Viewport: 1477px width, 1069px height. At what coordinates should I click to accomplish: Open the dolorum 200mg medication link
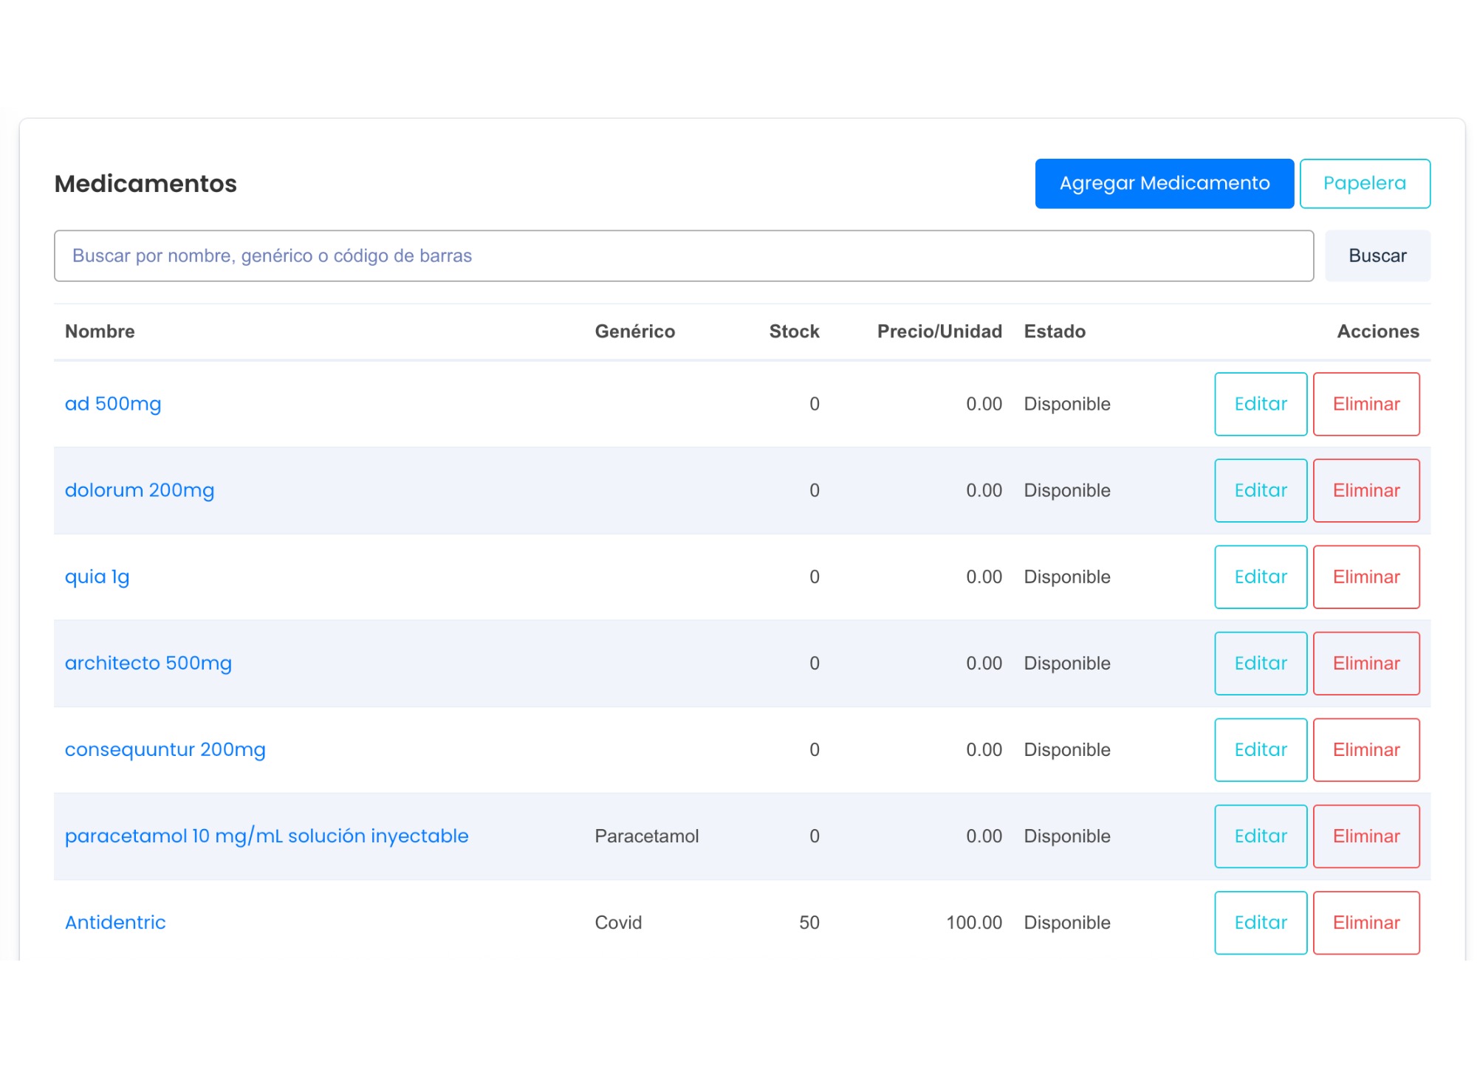[140, 490]
